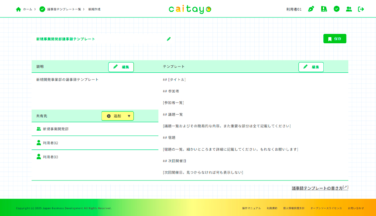Click the ## [タイトル] template line
The height and width of the screenshot is (216, 376).
174,80
